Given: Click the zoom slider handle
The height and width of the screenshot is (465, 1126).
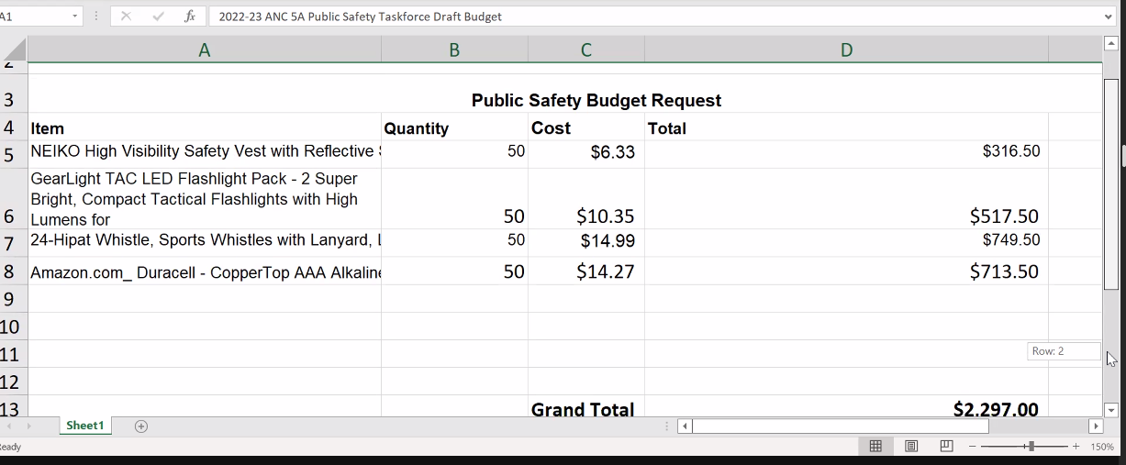Looking at the screenshot, I should pyautogui.click(x=1031, y=447).
